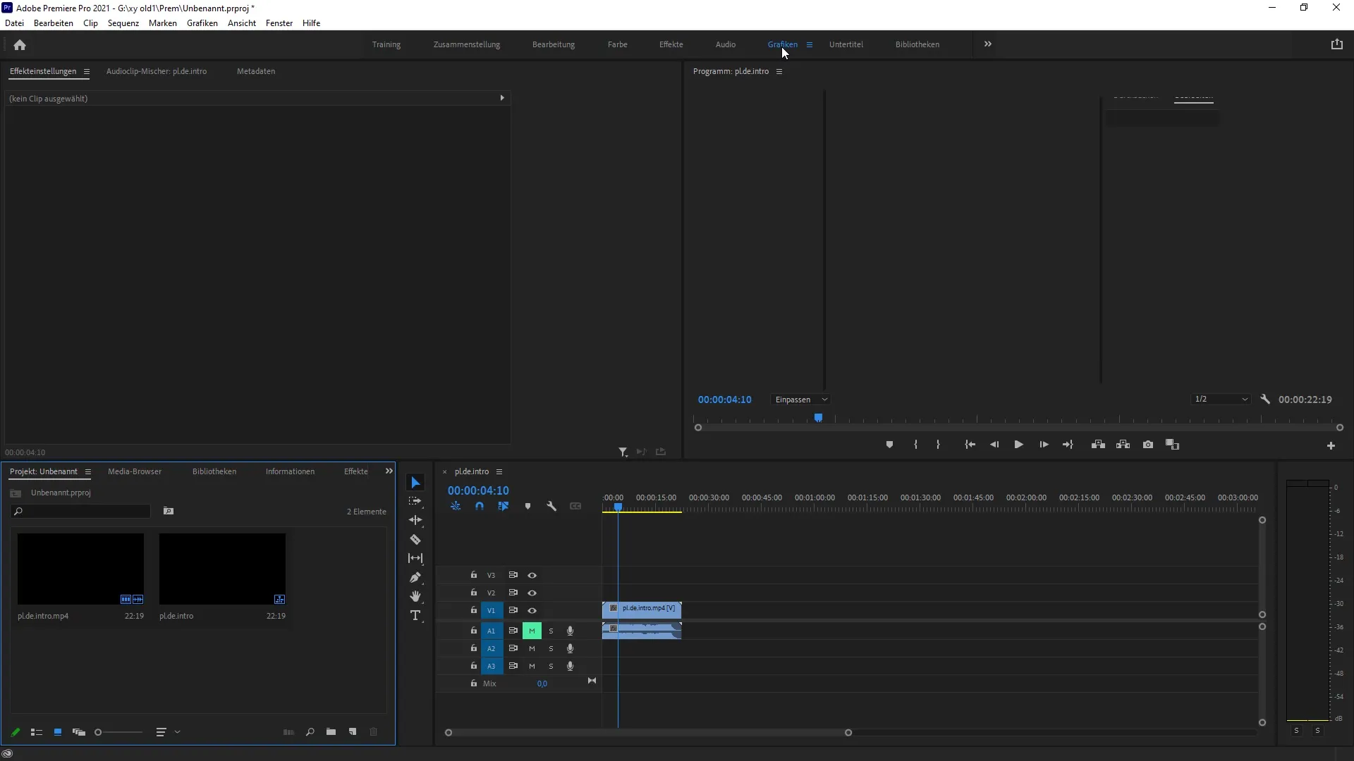Select the Track Select Forward tool

pyautogui.click(x=415, y=501)
